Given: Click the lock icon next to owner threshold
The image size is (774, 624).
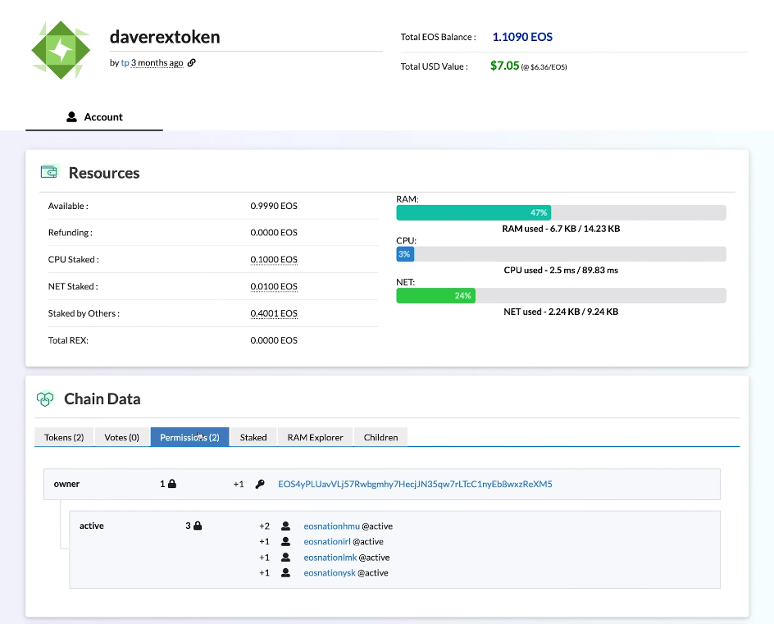Looking at the screenshot, I should pos(172,485).
